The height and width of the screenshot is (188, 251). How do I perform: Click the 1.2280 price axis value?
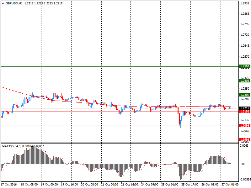click(x=245, y=99)
